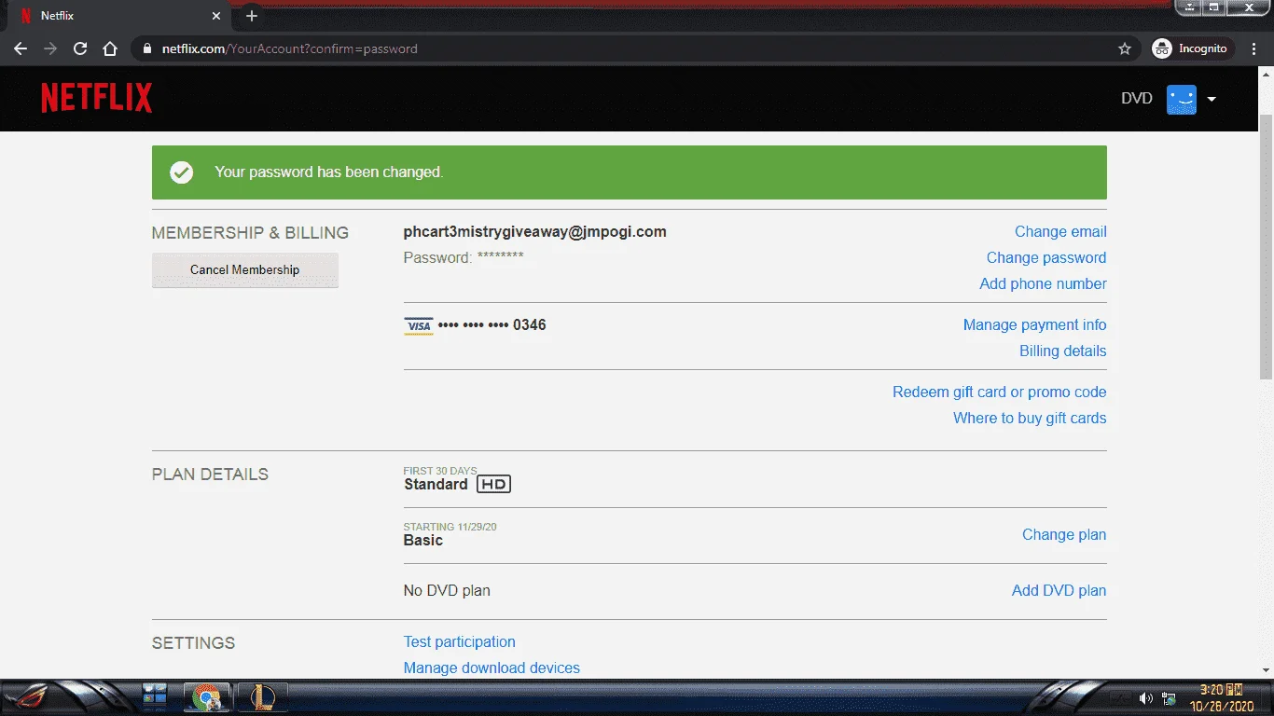Open Manage download devices link
The image size is (1274, 716).
coord(492,668)
